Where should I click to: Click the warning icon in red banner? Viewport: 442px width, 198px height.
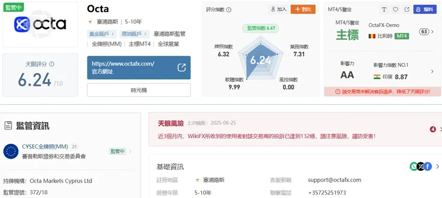pos(338,92)
